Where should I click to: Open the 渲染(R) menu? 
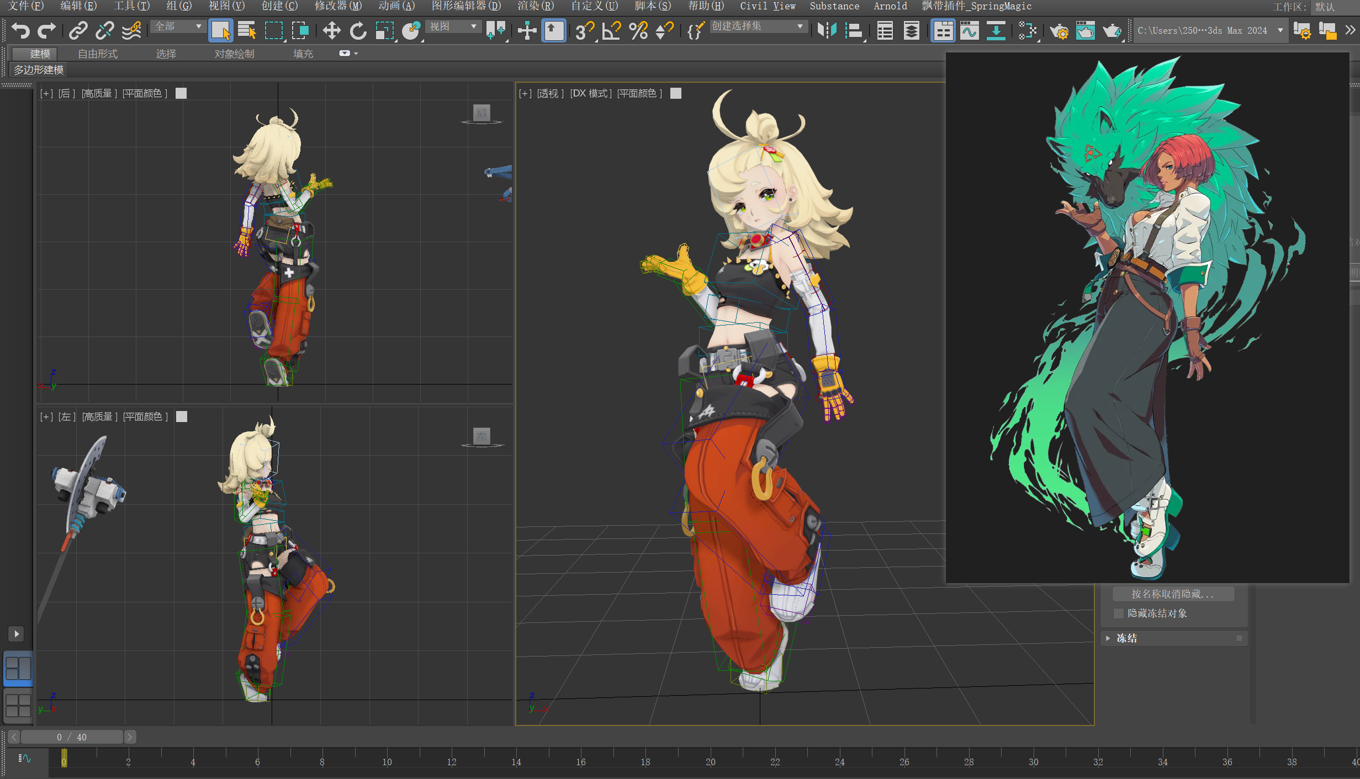(x=536, y=6)
